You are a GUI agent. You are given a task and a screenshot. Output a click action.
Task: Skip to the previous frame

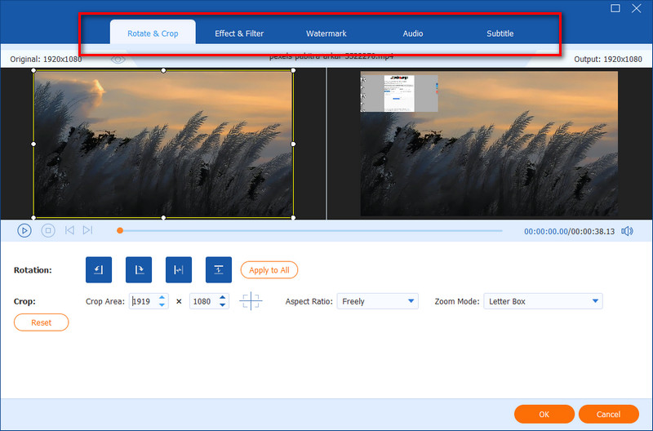coord(69,231)
